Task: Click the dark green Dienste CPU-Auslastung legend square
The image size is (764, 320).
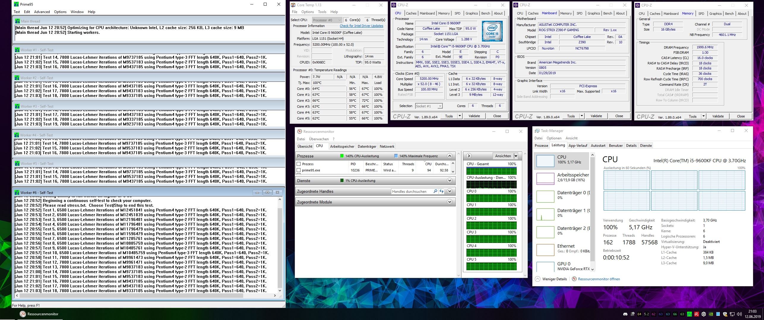Action: point(342,181)
